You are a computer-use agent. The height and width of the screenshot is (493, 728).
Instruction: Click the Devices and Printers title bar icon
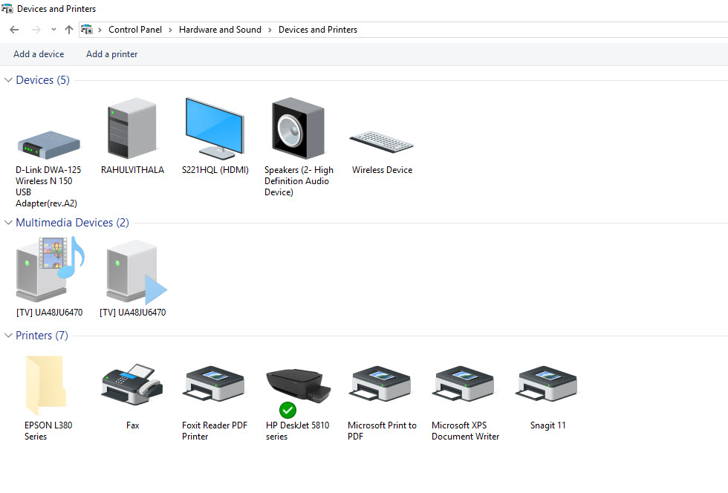point(7,8)
